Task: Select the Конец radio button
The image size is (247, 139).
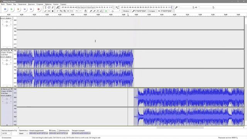Action: [50, 131]
